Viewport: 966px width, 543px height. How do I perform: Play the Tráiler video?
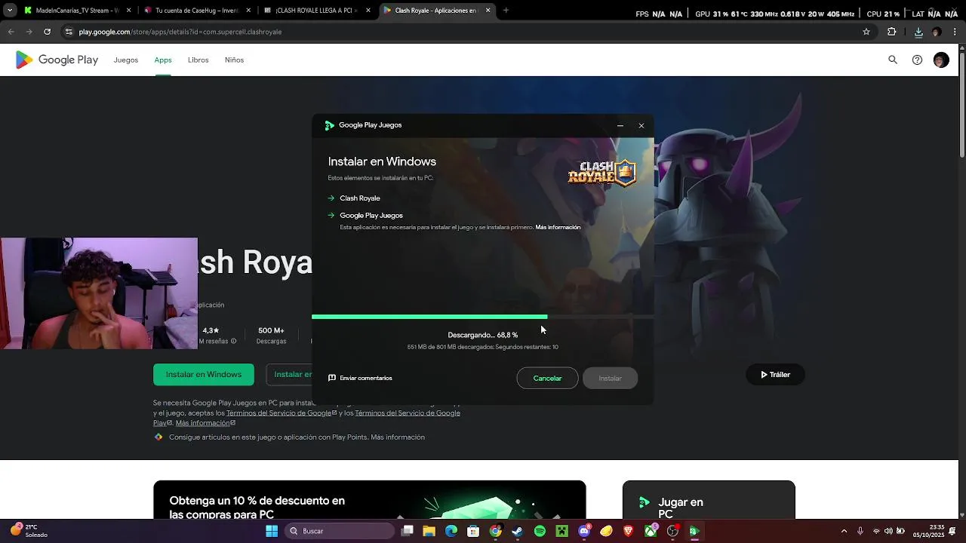(775, 374)
